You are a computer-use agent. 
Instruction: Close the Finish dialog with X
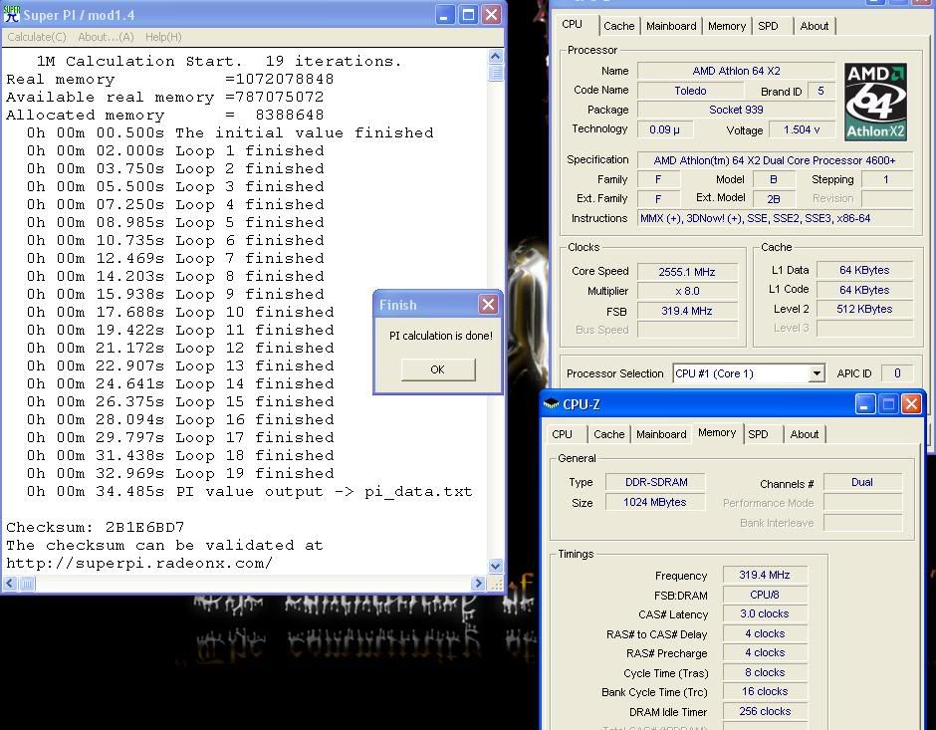[x=488, y=305]
